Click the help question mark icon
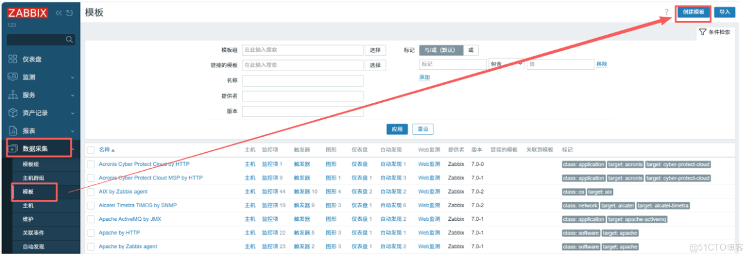750x258 pixels. click(667, 12)
